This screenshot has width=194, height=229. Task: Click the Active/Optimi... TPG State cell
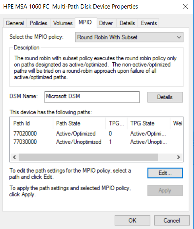[148, 133]
